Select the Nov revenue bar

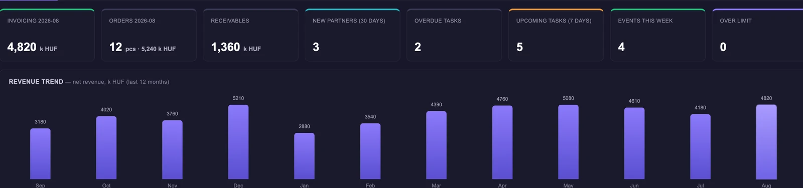172,150
